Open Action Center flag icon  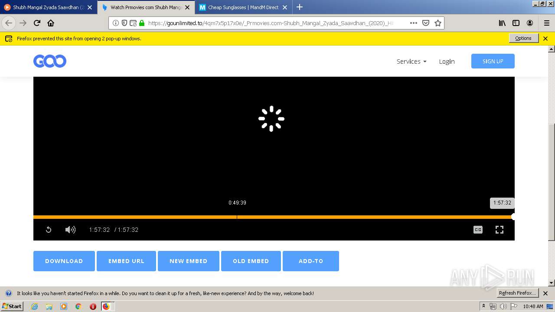(x=514, y=306)
